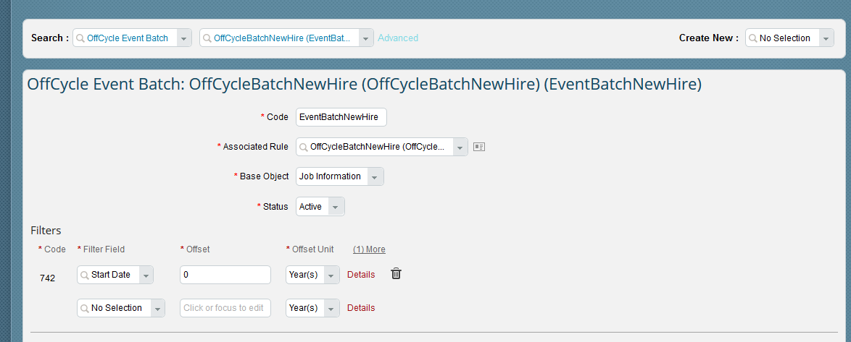Click magnifier icon in Start Date filter field
851x342 pixels.
click(85, 274)
